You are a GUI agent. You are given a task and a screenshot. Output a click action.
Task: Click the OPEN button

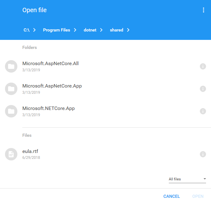pyautogui.click(x=198, y=196)
